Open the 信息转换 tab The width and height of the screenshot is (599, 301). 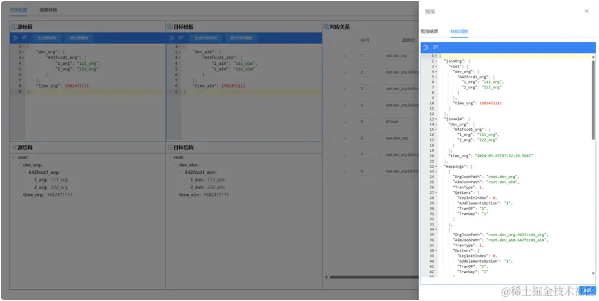click(48, 10)
